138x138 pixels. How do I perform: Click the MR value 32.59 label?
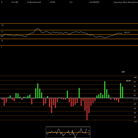128,81
